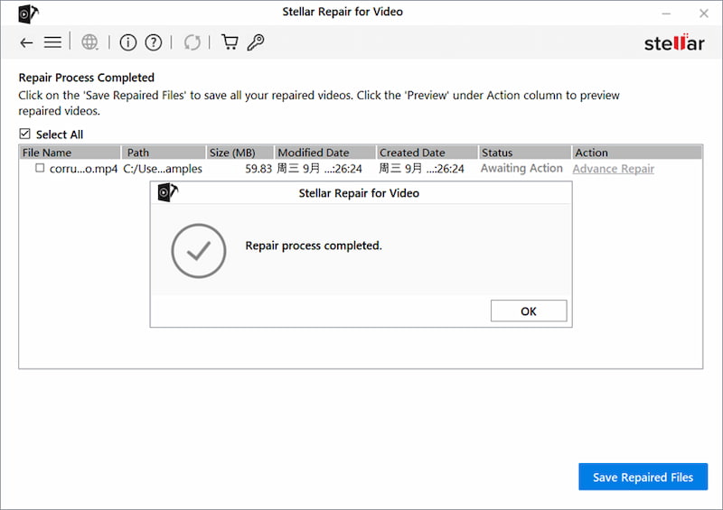
Task: Click the Modified Date column header
Action: 325,152
